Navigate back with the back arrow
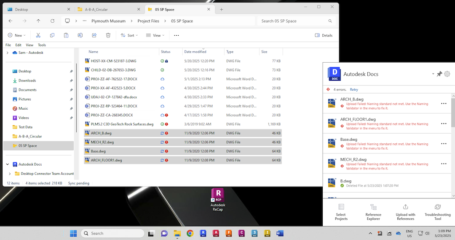This screenshot has height=240, width=455. click(x=11, y=21)
